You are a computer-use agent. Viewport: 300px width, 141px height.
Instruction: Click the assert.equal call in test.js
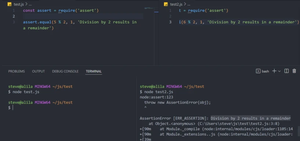click(37, 22)
